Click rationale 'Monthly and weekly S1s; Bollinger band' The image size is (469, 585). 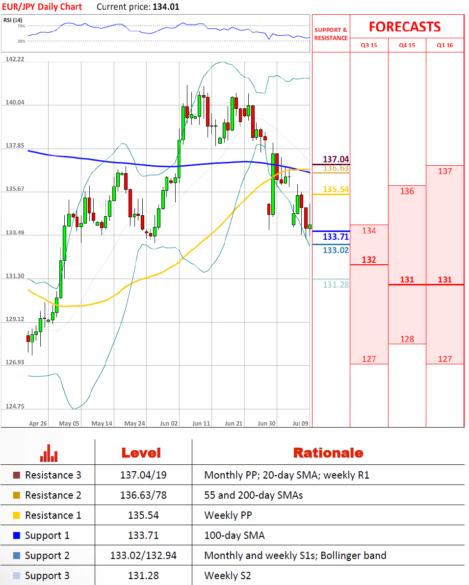(x=295, y=556)
